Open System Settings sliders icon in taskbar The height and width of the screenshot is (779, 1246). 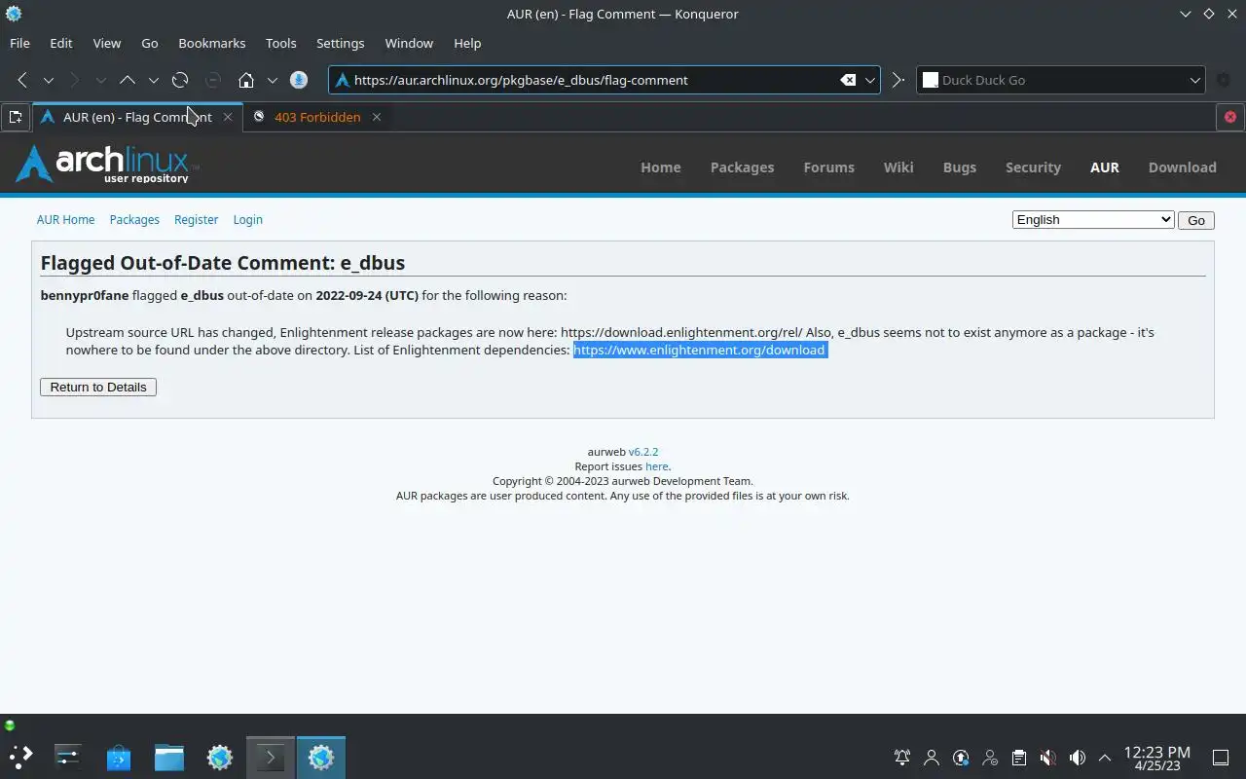pos(68,757)
